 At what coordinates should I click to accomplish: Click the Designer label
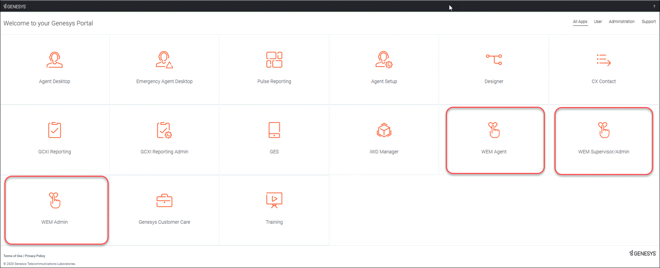494,82
